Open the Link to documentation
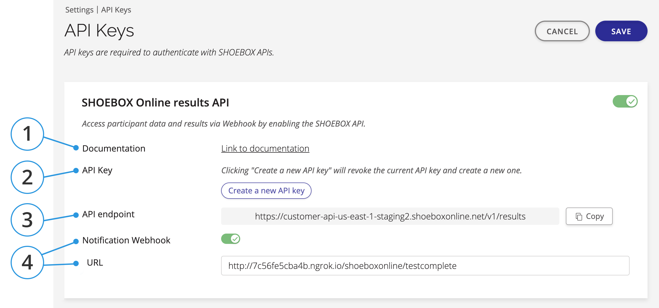 (265, 148)
